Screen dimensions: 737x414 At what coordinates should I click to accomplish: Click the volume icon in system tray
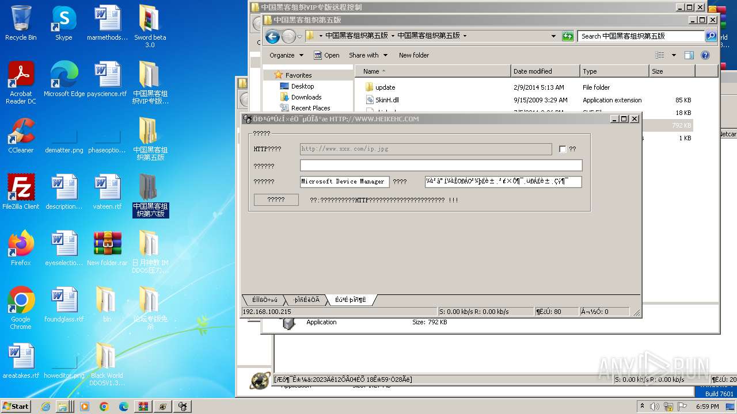pos(655,407)
